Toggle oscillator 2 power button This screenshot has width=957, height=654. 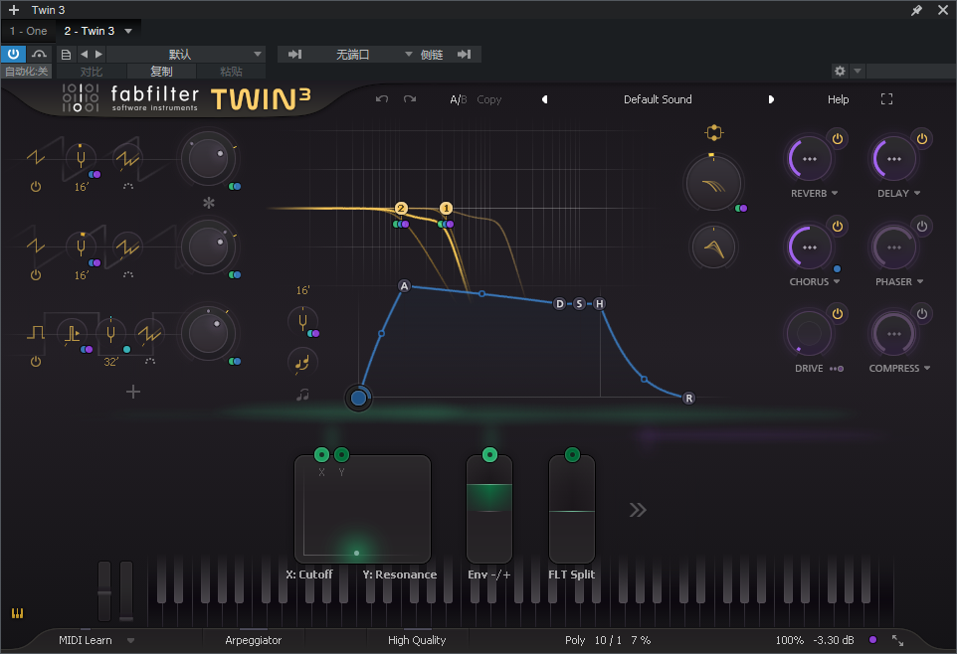click(x=36, y=275)
